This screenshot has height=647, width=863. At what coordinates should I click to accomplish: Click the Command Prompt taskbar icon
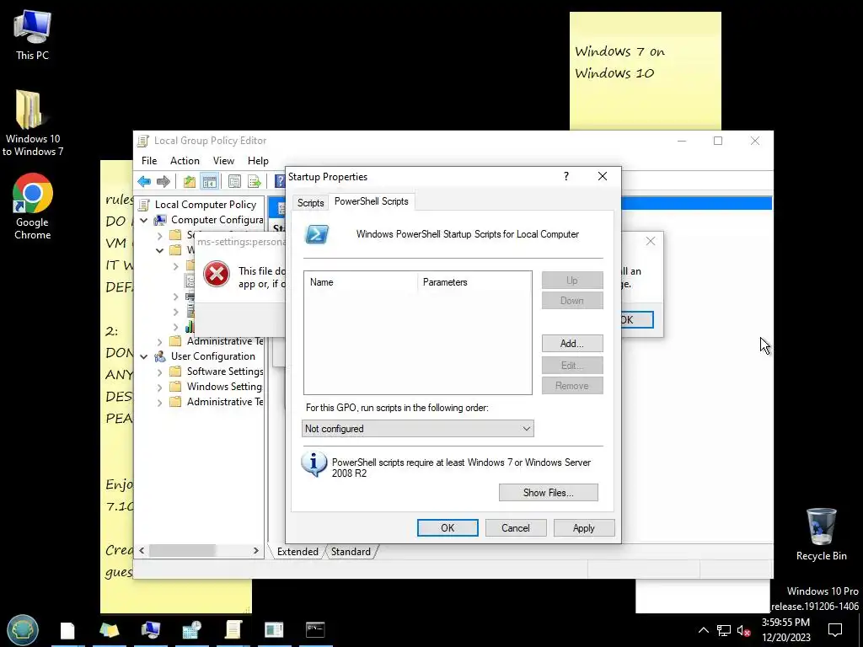point(315,630)
